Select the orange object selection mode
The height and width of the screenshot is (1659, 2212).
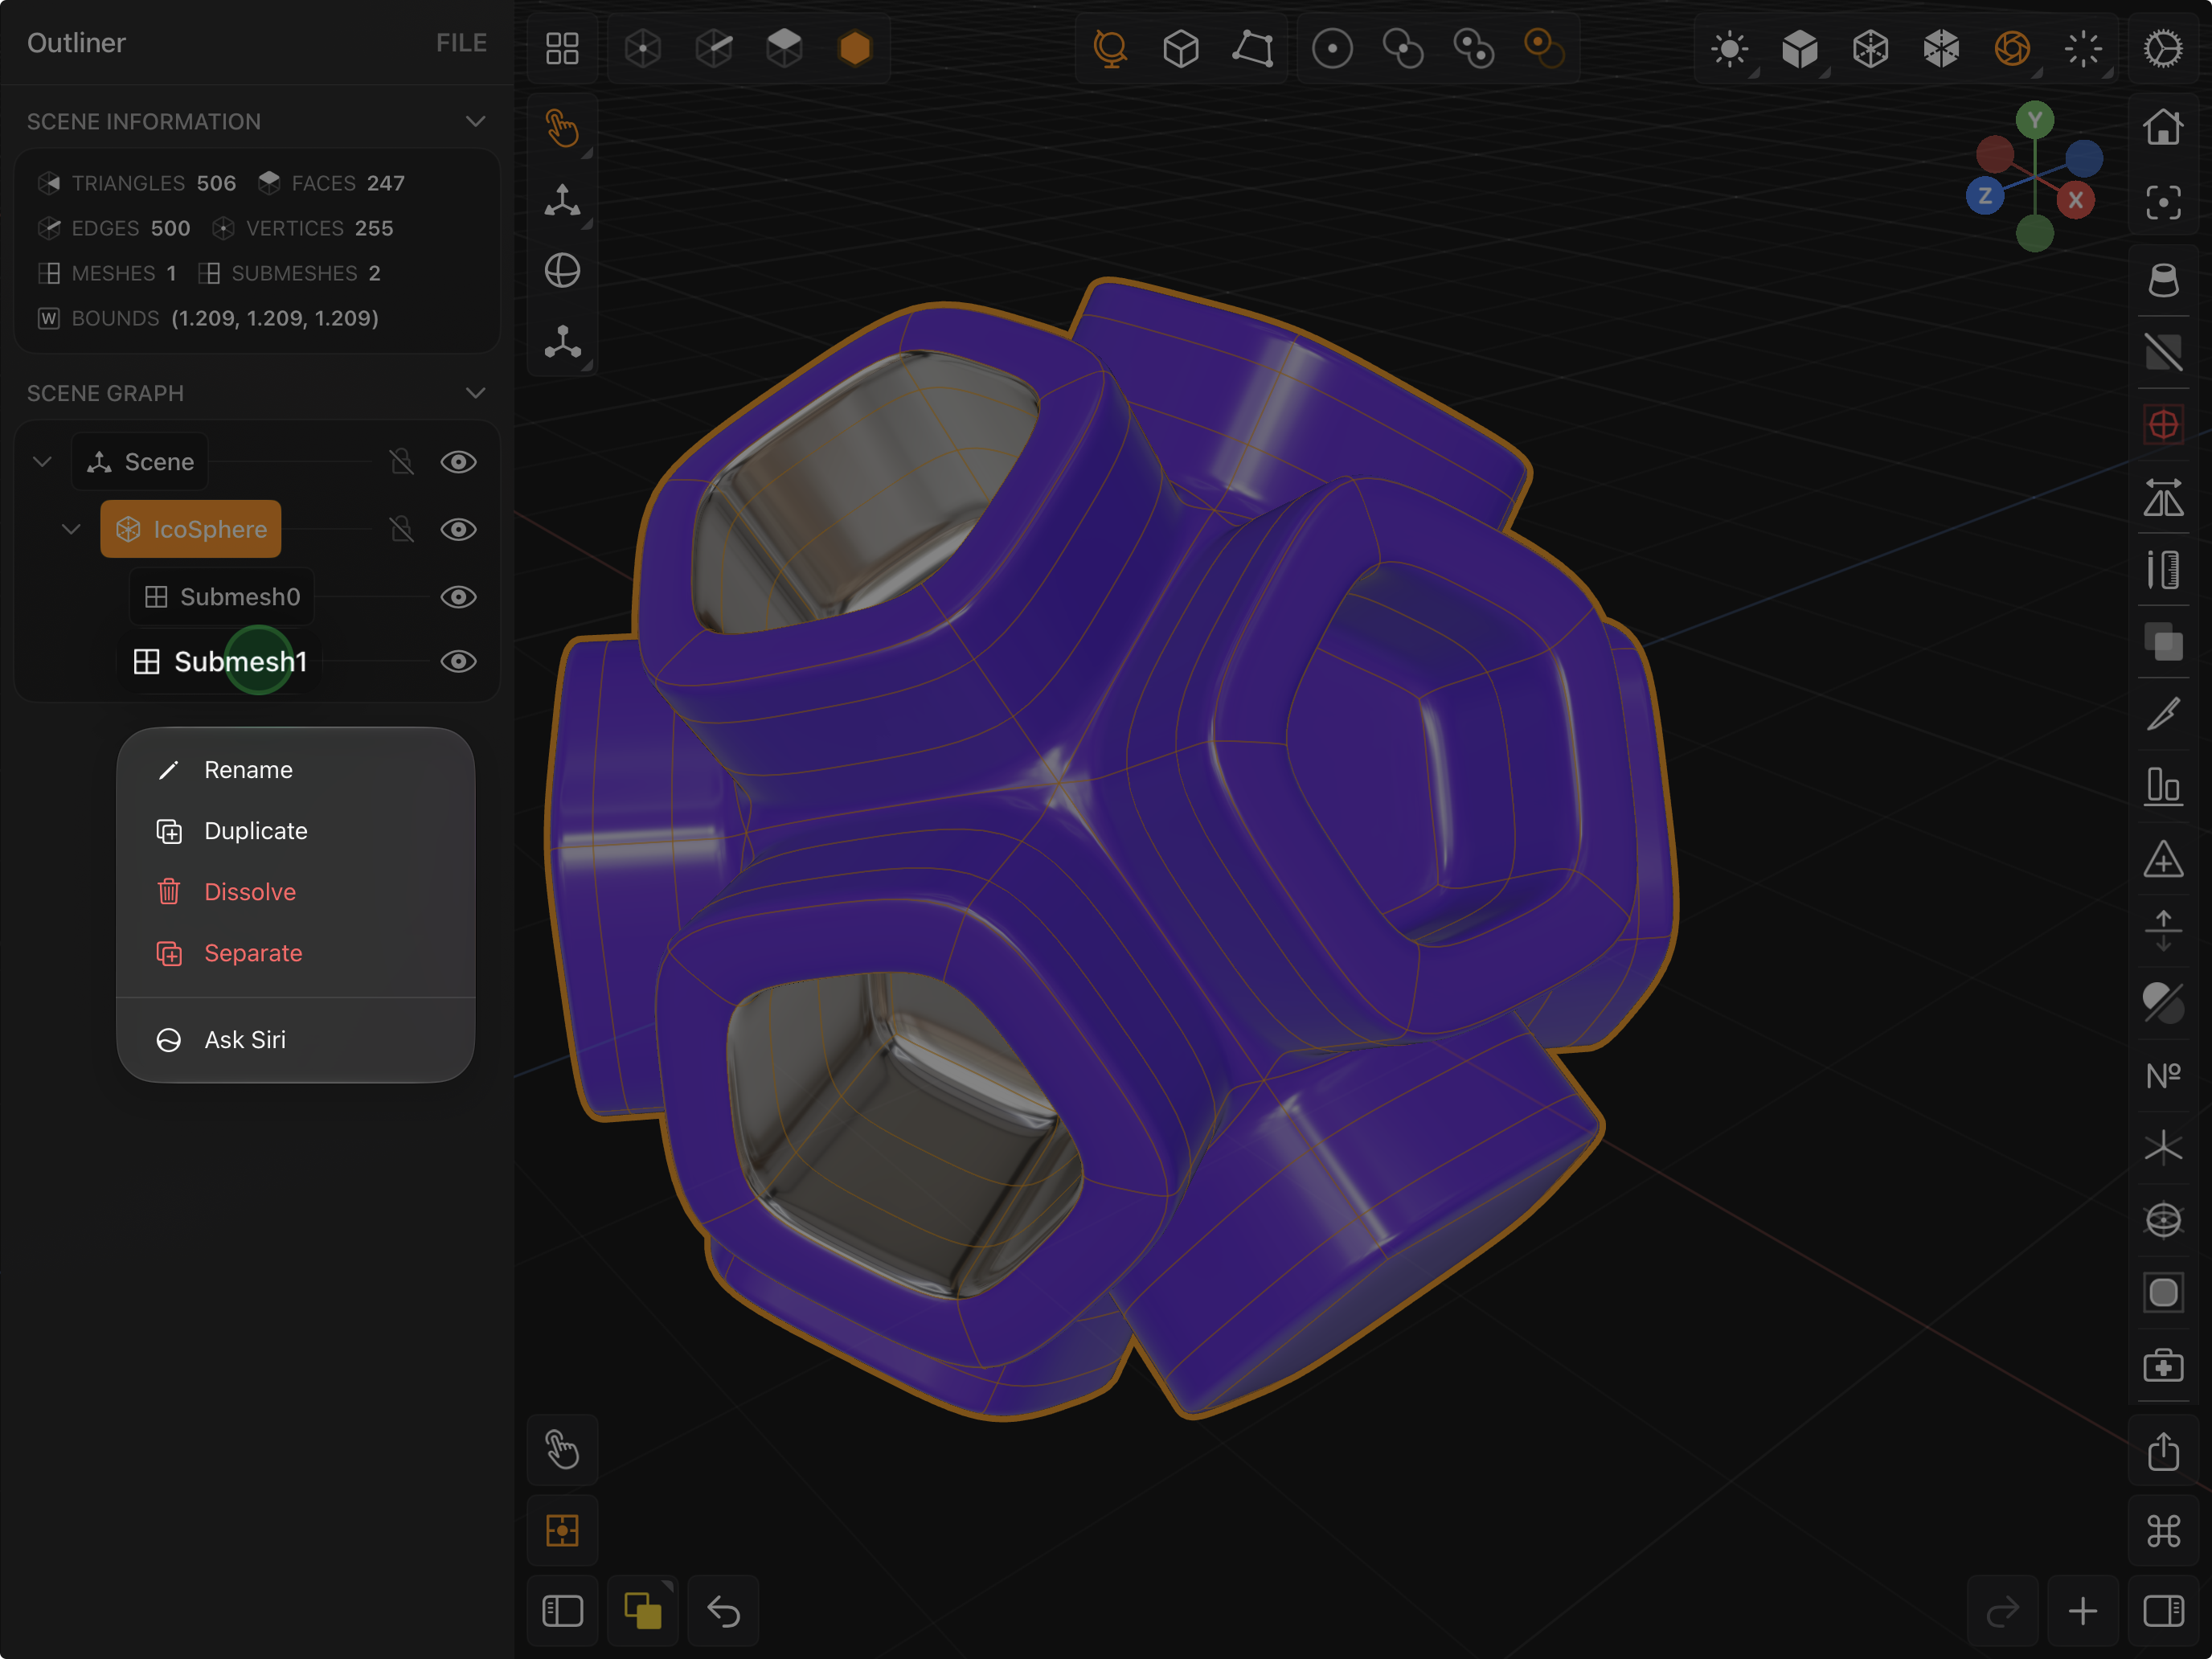point(855,48)
